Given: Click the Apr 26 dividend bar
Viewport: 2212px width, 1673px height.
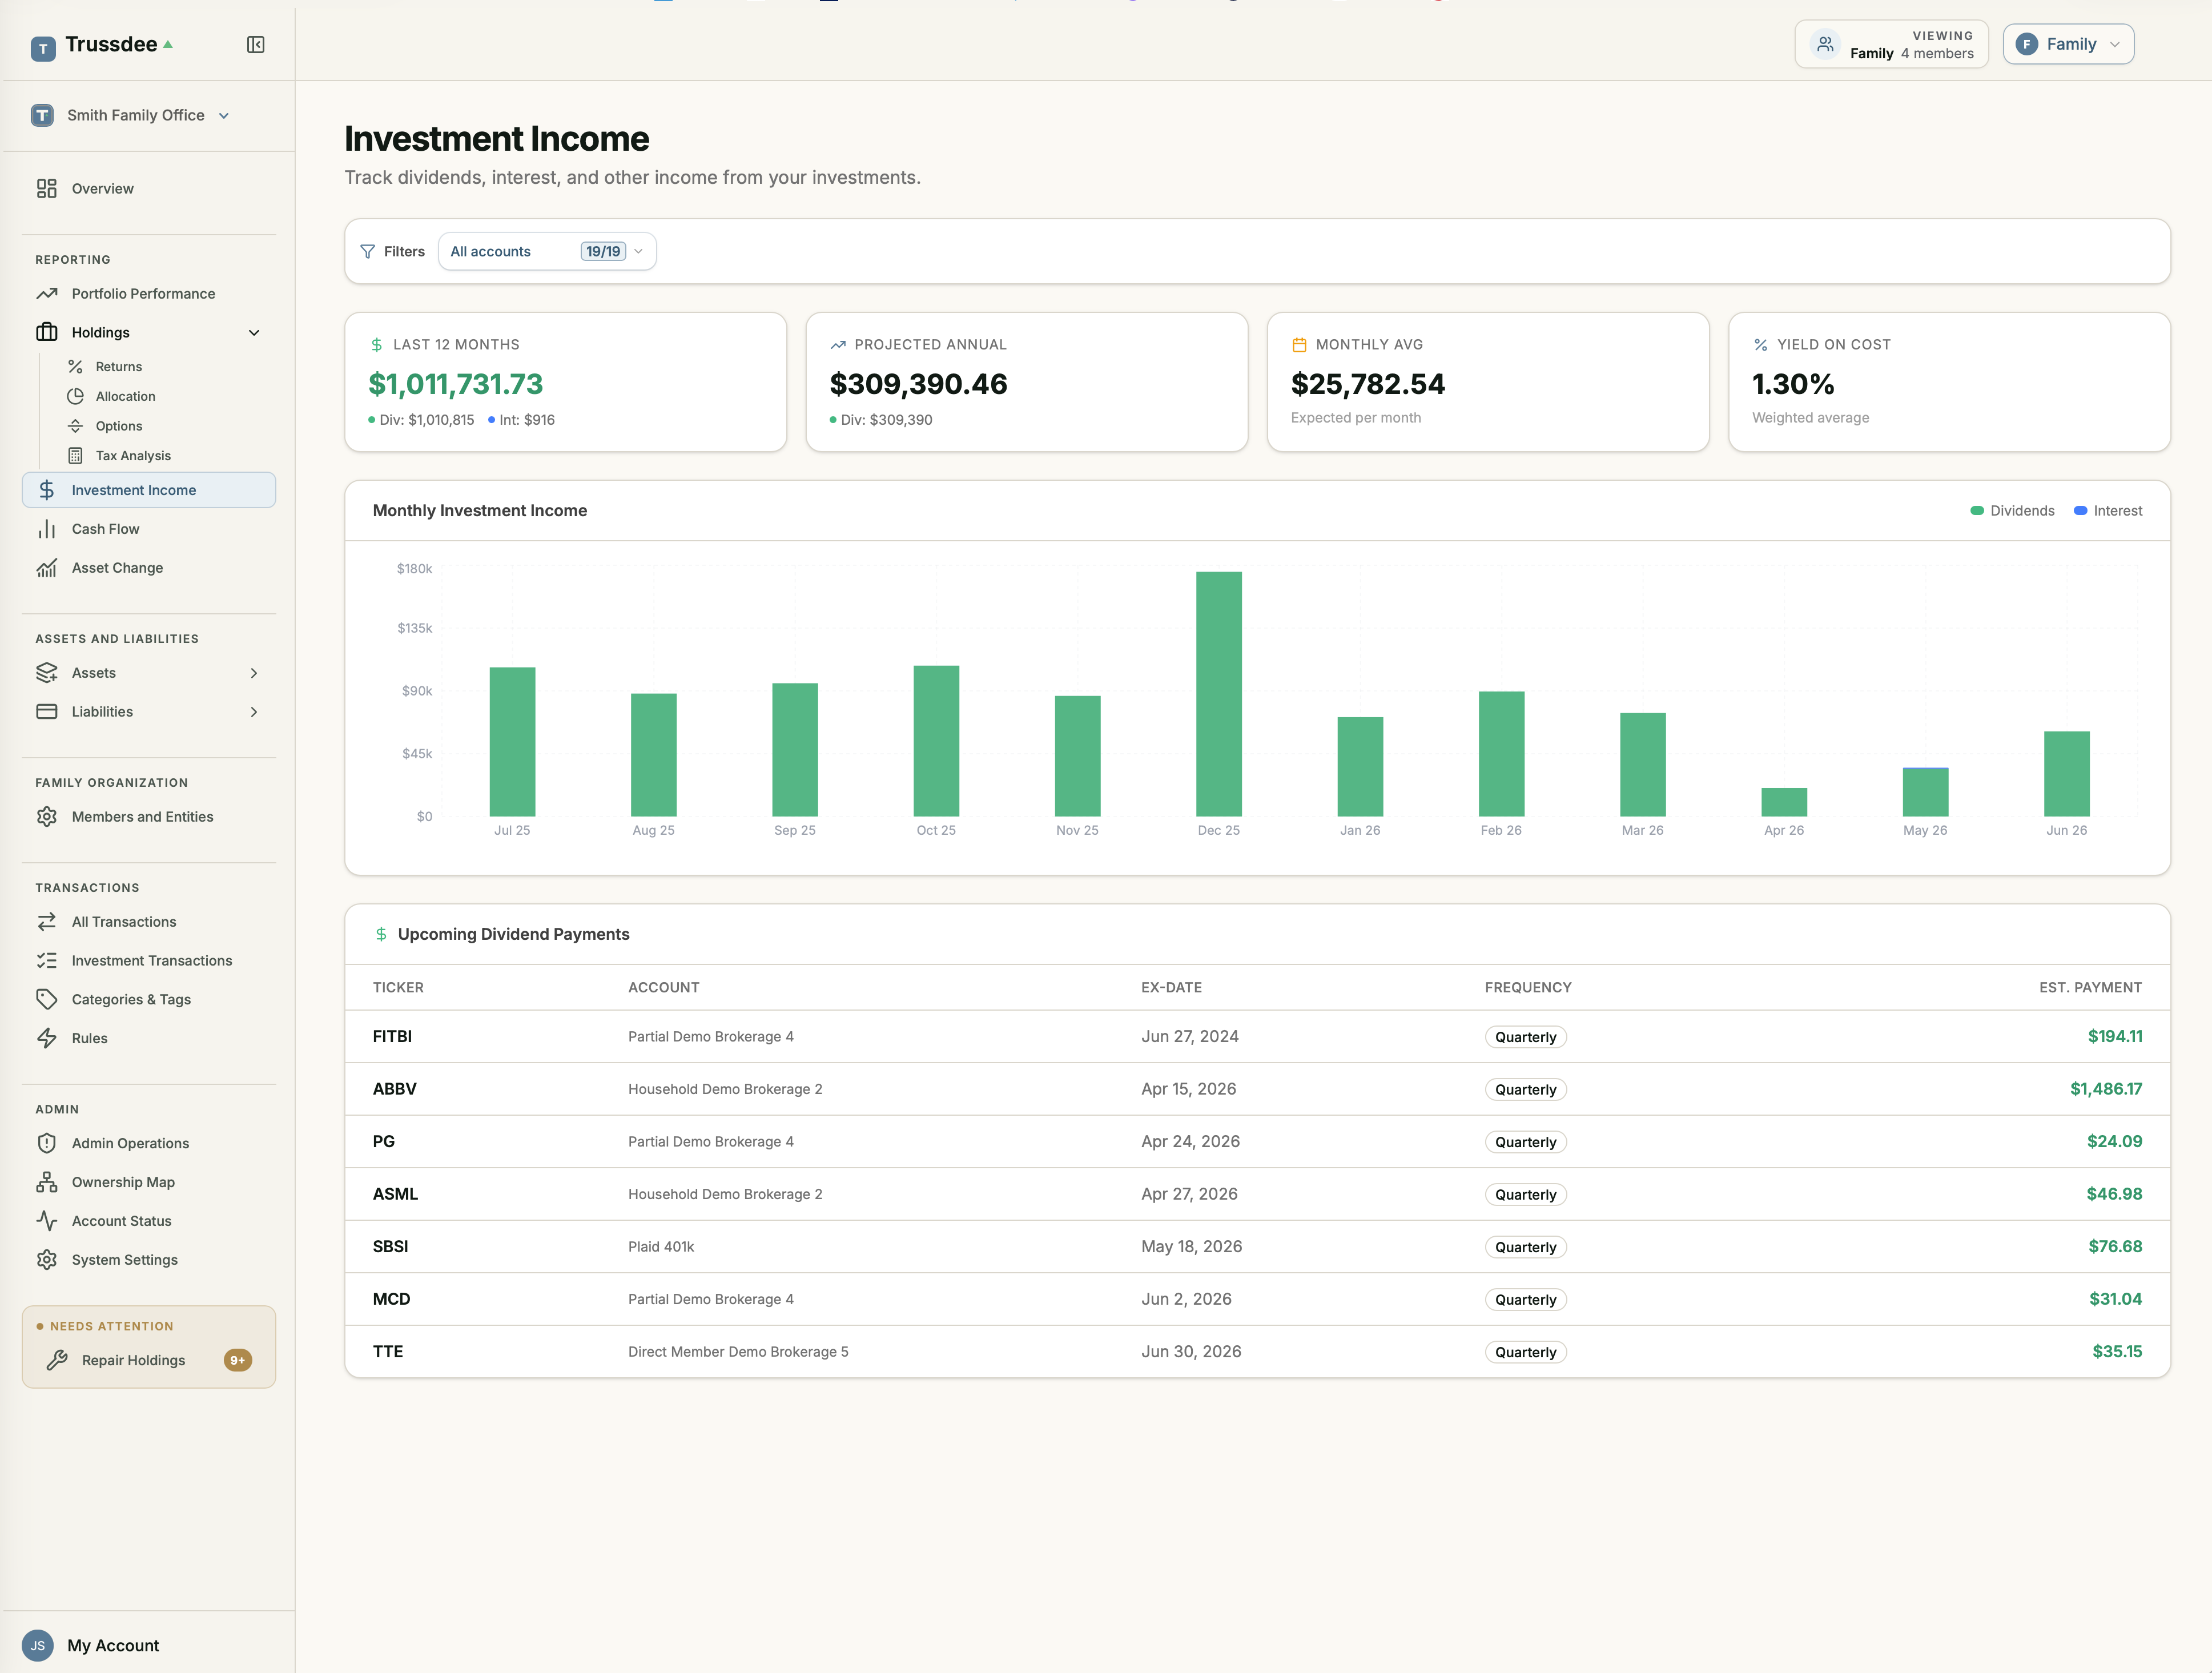Looking at the screenshot, I should click(x=1784, y=802).
